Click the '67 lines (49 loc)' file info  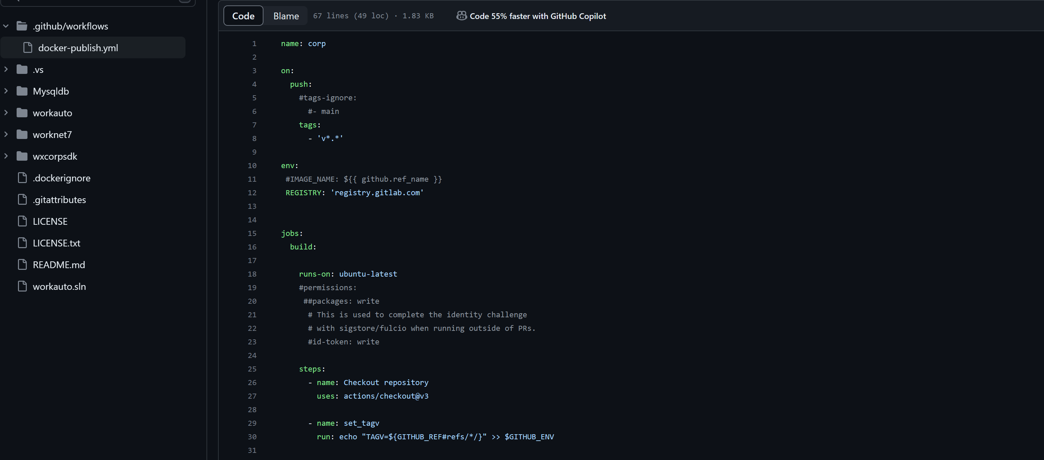point(351,16)
